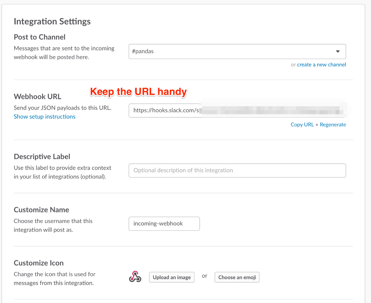Regenerate the webhook URL
This screenshot has width=371, height=303.
click(x=333, y=124)
